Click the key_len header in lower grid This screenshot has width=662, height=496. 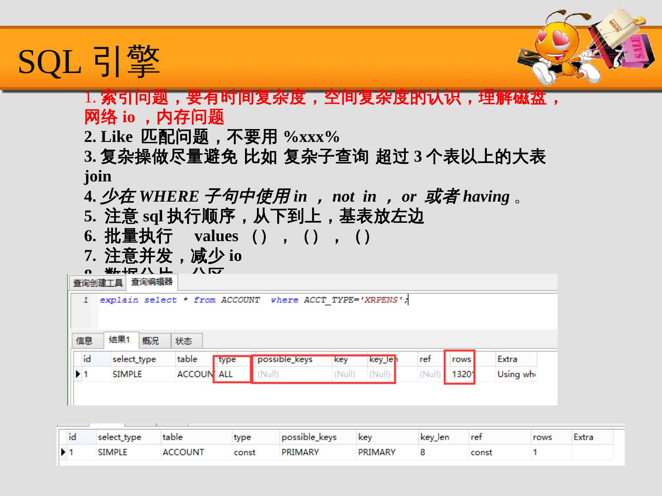click(x=434, y=437)
